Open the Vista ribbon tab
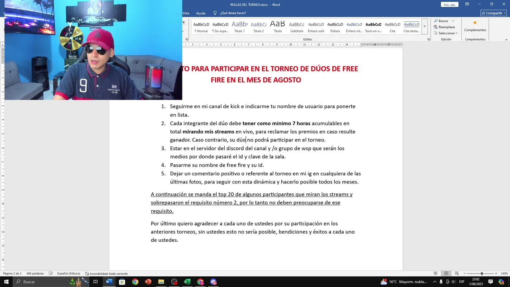The width and height of the screenshot is (510, 287). (x=186, y=13)
